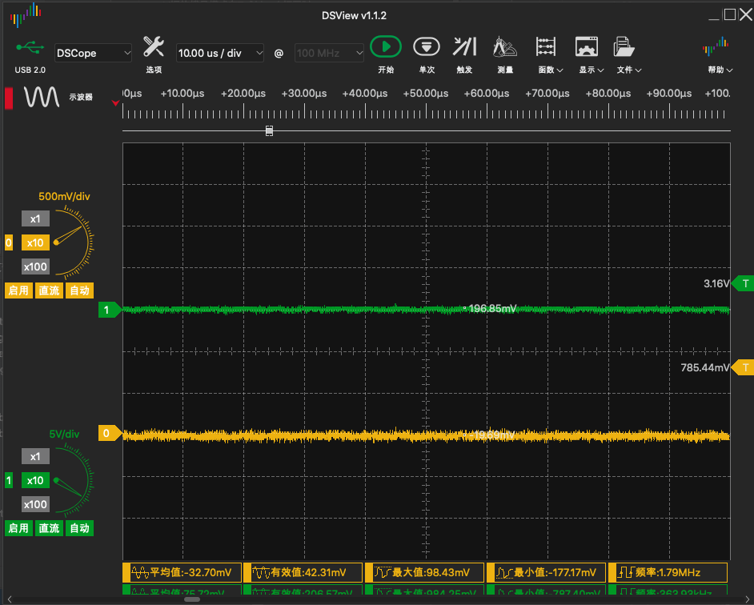Open the Display (显示) menu

591,54
